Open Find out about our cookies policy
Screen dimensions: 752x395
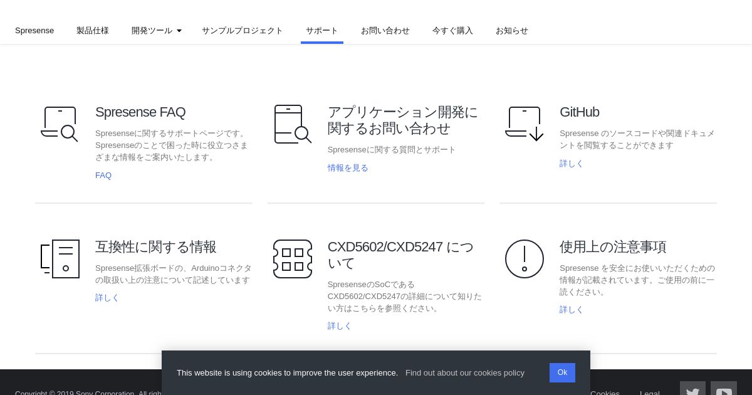[465, 372]
